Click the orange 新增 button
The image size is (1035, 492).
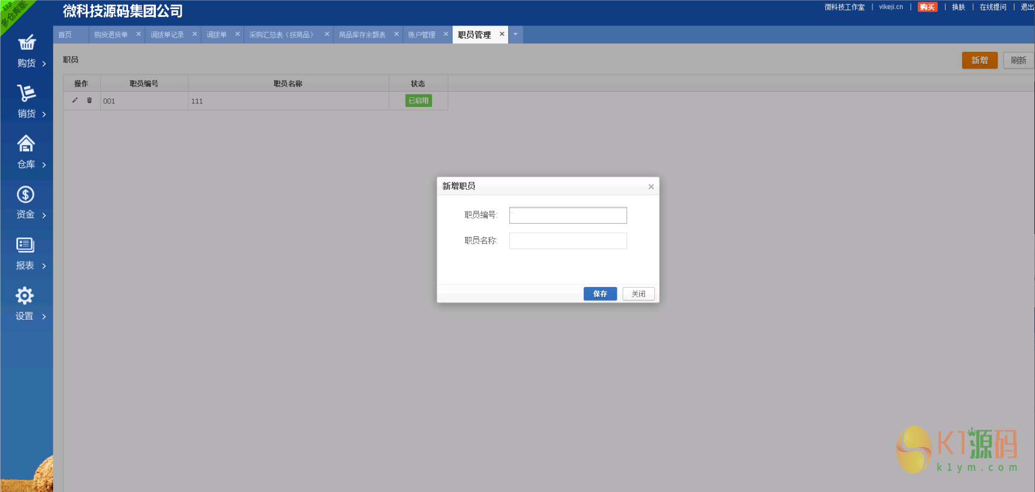979,60
